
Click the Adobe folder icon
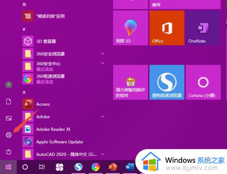(28, 116)
